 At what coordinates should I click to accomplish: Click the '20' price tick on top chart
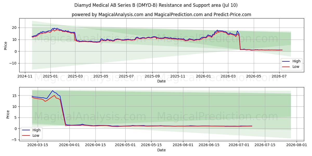[x=15, y=28]
